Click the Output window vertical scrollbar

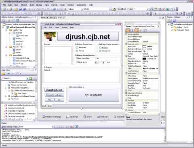coord(164,135)
